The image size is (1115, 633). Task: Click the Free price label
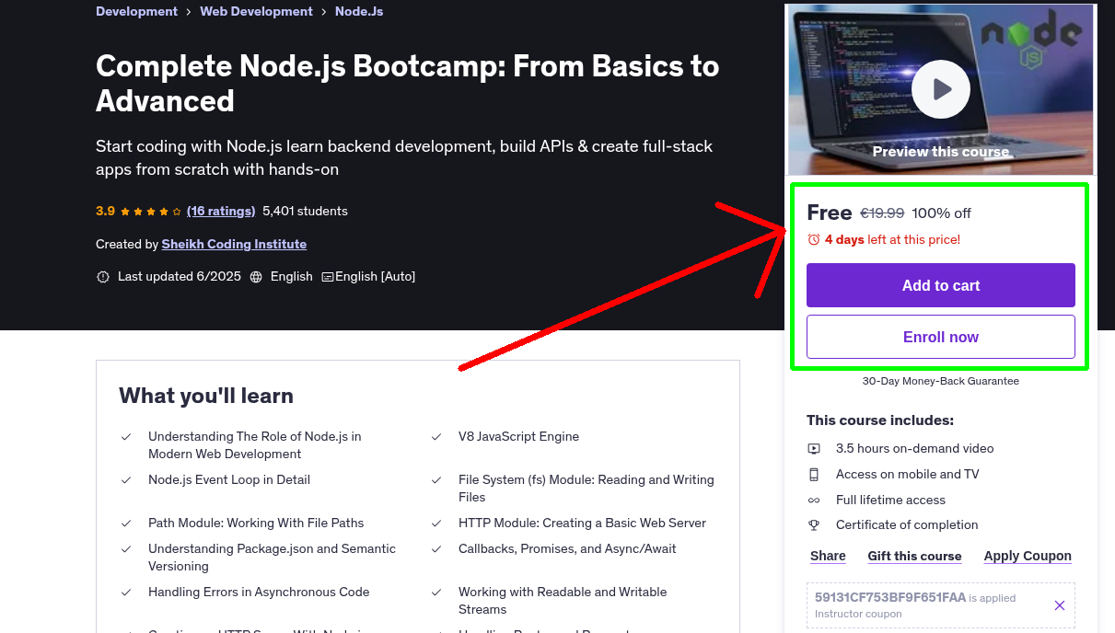coord(830,213)
